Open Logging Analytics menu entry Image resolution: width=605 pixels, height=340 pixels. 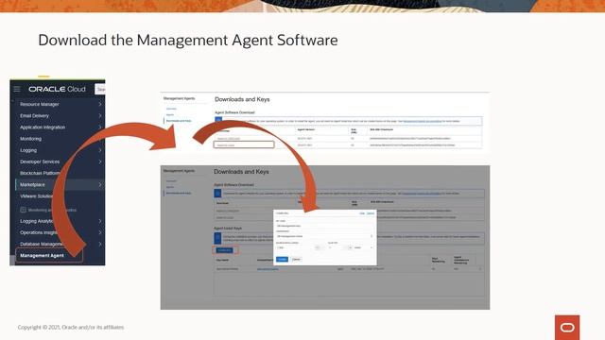point(36,221)
